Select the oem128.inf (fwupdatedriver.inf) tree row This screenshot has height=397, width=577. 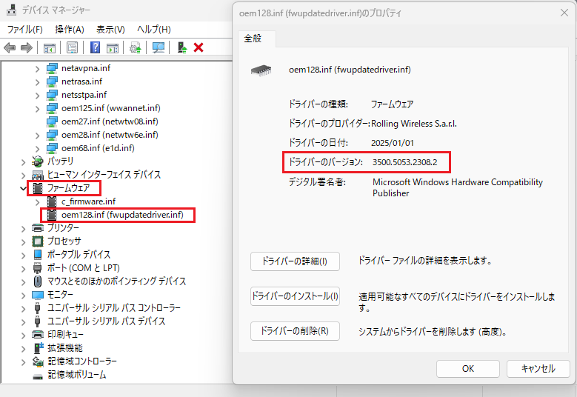[122, 215]
